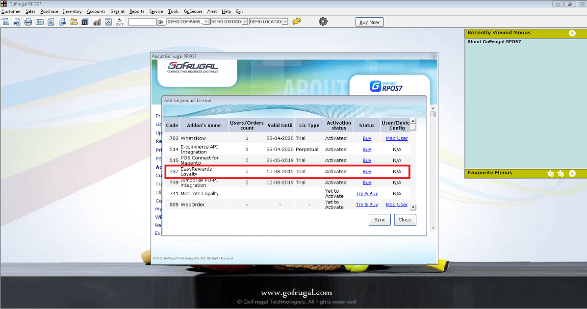Click the red EXIT power icon

(120, 22)
